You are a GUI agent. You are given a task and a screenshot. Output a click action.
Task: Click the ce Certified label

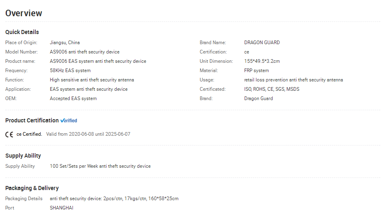(29, 134)
